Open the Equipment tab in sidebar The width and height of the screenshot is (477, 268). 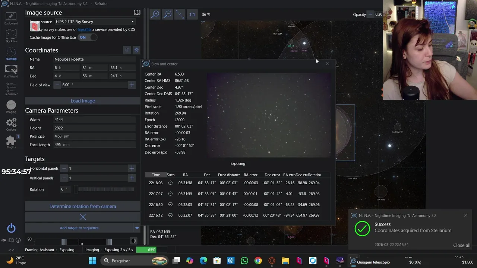[x=11, y=18]
